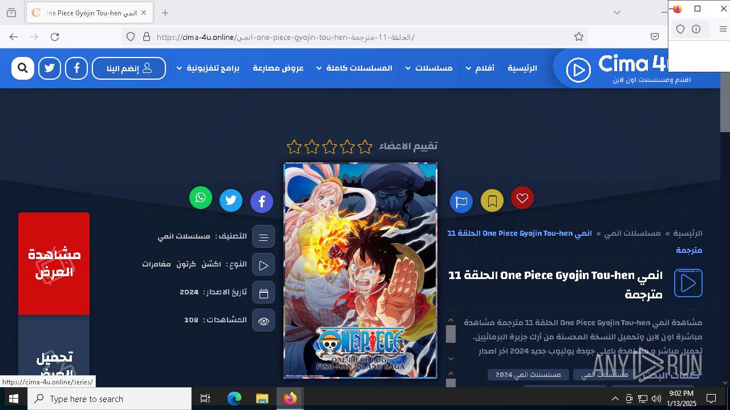Viewport: 730px width, 410px height.
Task: Click the One Piece poster thumbnail
Action: (360, 270)
